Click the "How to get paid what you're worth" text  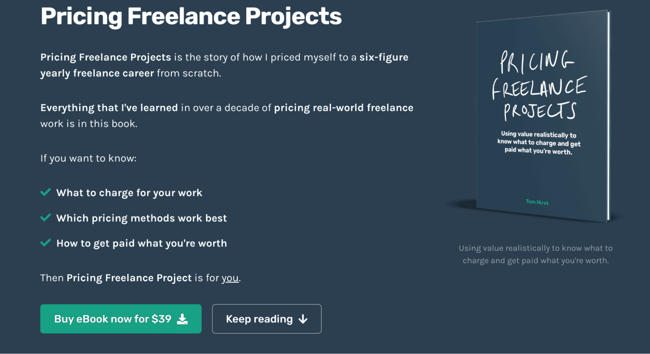(141, 243)
